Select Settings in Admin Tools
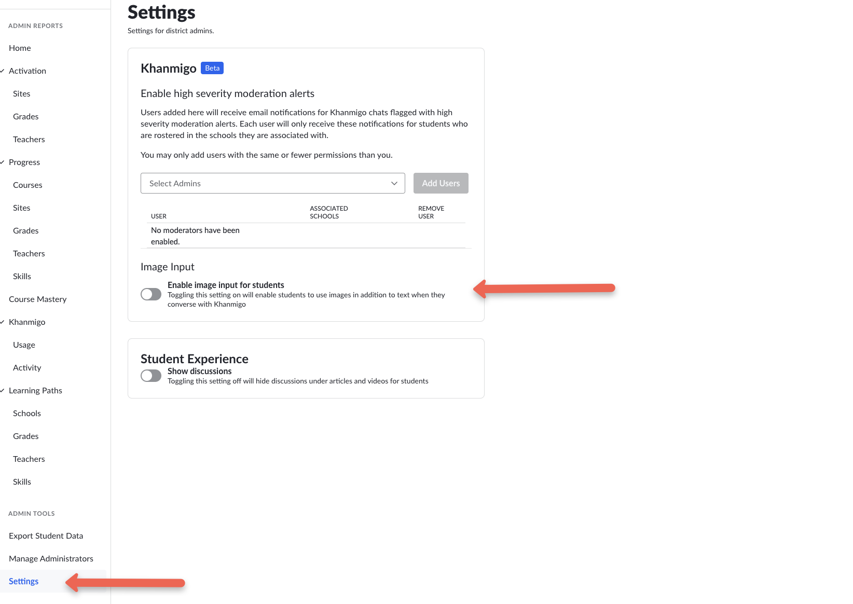853x604 pixels. point(24,581)
